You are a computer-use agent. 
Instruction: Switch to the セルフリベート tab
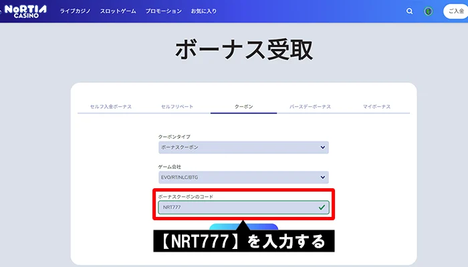(x=177, y=107)
